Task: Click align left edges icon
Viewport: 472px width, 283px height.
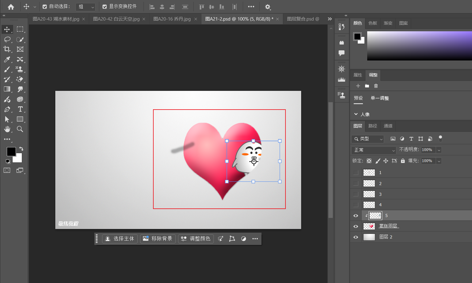Action: click(152, 7)
